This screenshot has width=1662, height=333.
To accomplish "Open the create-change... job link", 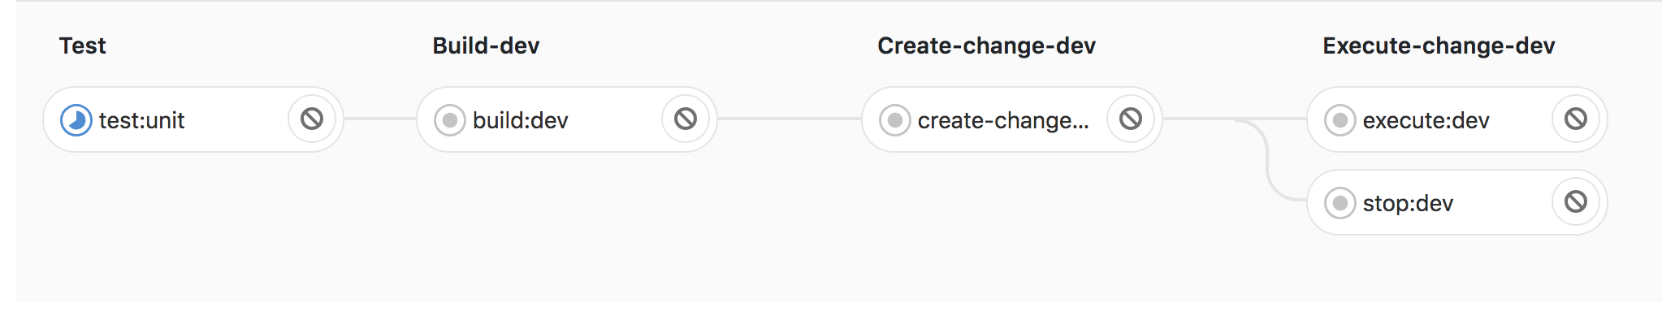I will 1003,121.
